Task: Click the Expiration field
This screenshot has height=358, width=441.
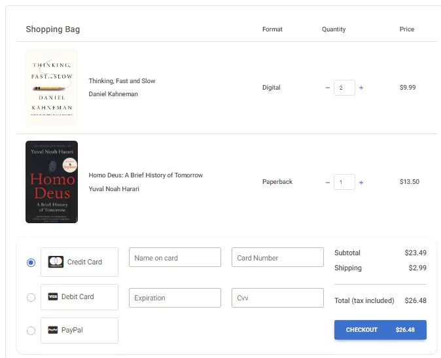Action: click(175, 298)
